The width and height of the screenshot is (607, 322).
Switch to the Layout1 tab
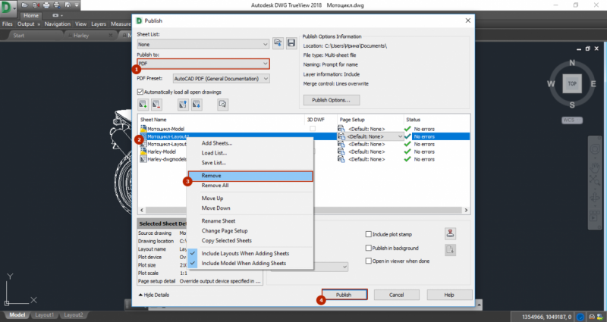45,315
